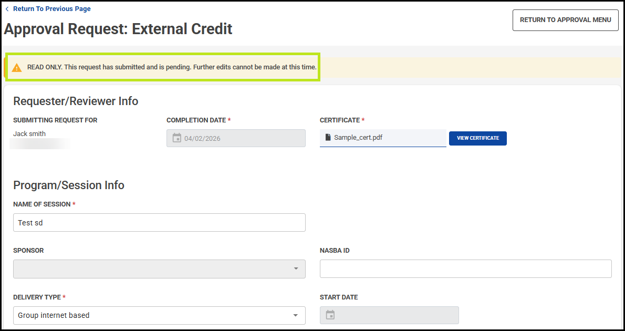Viewport: 625px width, 331px height.
Task: Click the Approval Request: External Credit heading
Action: tap(118, 29)
